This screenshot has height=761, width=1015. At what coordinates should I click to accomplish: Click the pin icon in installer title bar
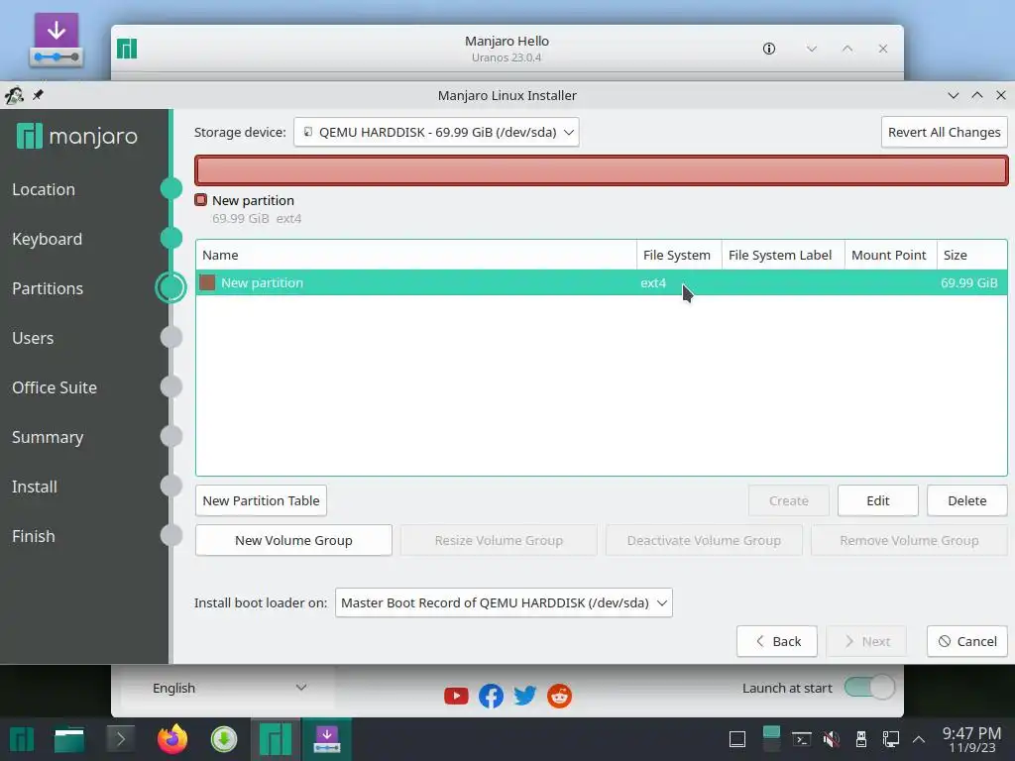click(x=39, y=95)
